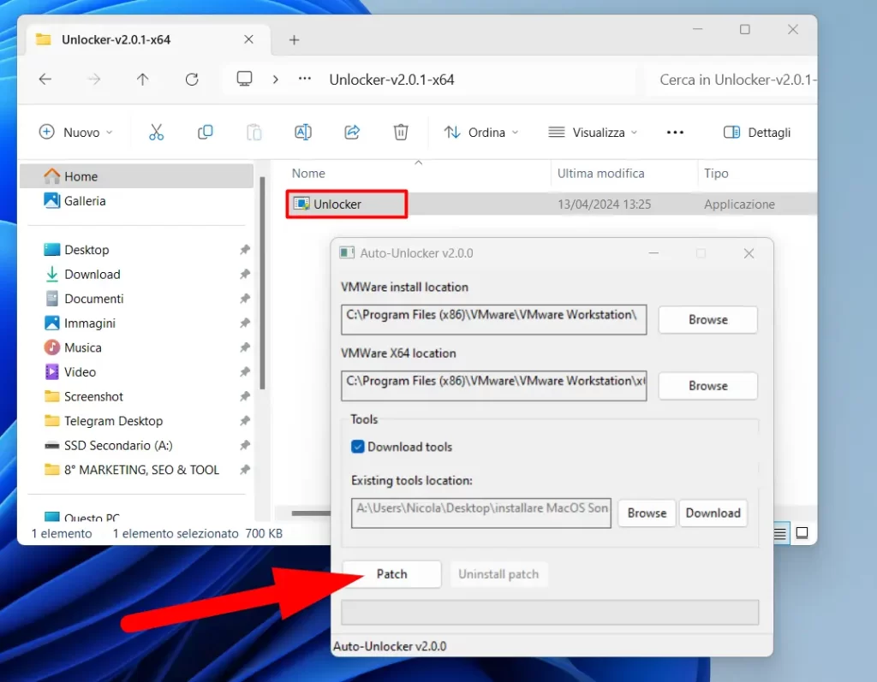The width and height of the screenshot is (877, 682).
Task: Go back with the left arrow
Action: click(x=45, y=80)
